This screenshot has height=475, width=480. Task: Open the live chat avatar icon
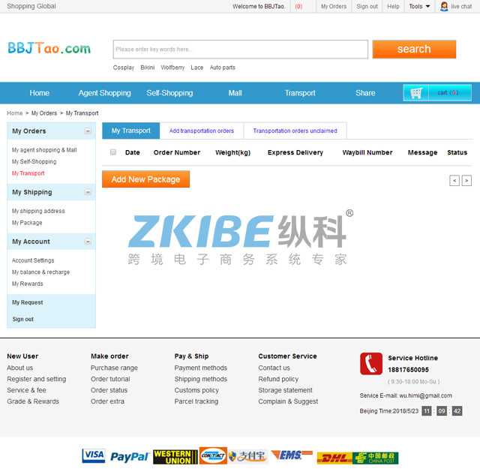tap(444, 6)
